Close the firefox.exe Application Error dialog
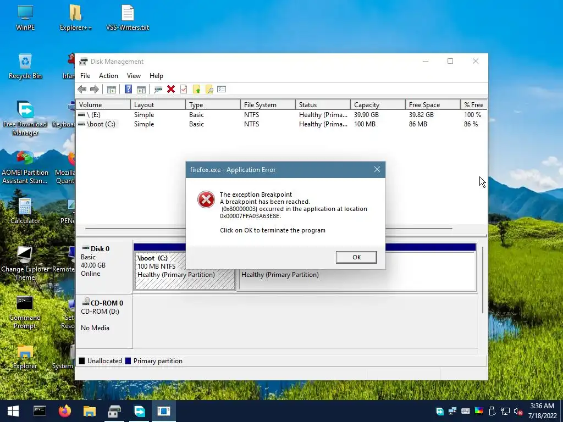The height and width of the screenshot is (422, 563). click(377, 169)
